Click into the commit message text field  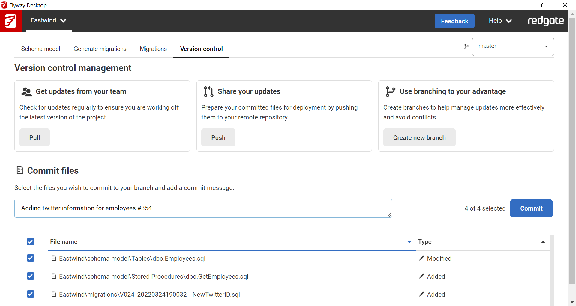(203, 208)
